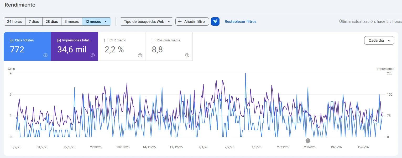
Task: Click the plus icon in Añadir filtro
Action: pos(180,21)
